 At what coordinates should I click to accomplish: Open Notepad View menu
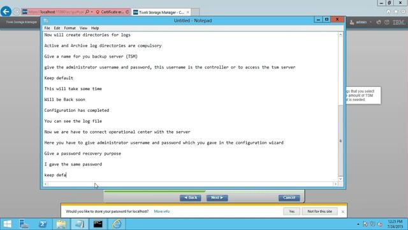click(84, 28)
